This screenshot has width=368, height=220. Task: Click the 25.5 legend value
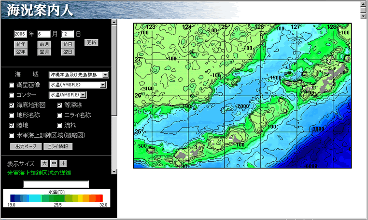tap(57, 205)
